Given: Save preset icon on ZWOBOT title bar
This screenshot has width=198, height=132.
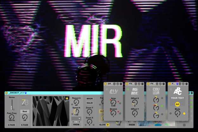Looking at the screenshot, I should pyautogui.click(x=192, y=93).
